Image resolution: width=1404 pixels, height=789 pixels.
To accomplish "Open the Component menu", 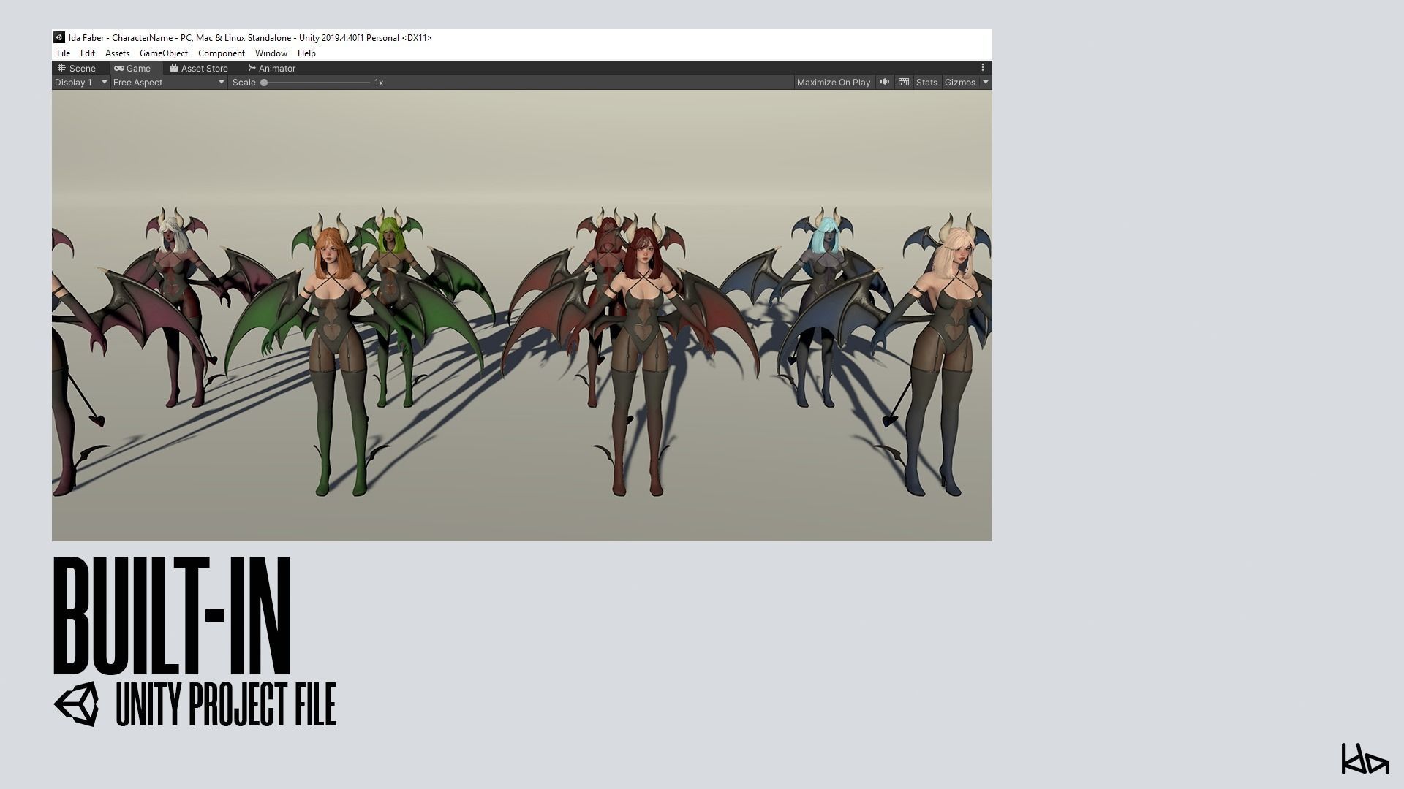I will (x=222, y=53).
